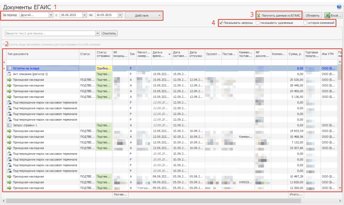344x205 pixels.
Task: Click the Excel export icon button
Action: [x=333, y=15]
